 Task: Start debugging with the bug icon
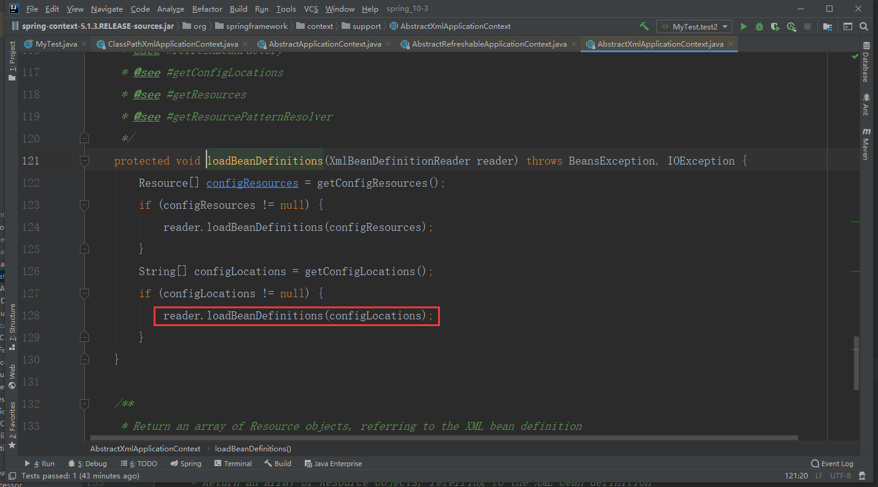pos(759,26)
